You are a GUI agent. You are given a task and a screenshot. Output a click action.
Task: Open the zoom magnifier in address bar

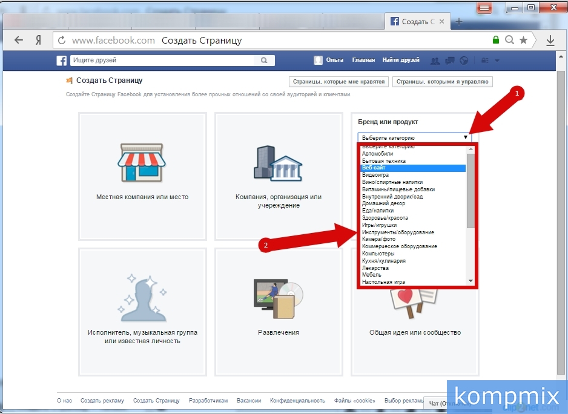tap(509, 40)
